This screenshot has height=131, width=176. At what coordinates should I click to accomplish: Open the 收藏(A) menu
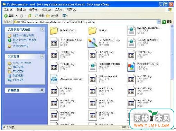click(x=46, y=10)
